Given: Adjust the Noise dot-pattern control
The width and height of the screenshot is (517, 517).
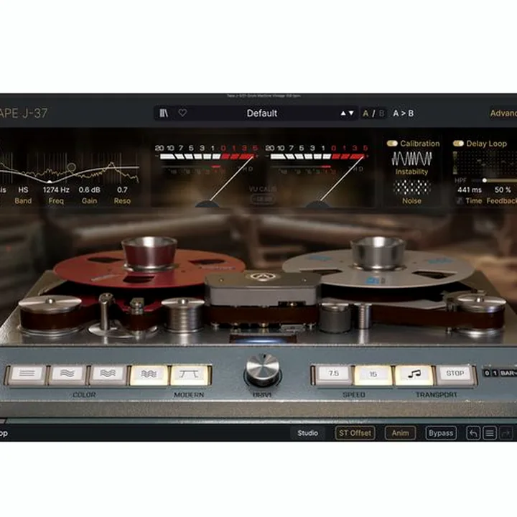Looking at the screenshot, I should 412,187.
